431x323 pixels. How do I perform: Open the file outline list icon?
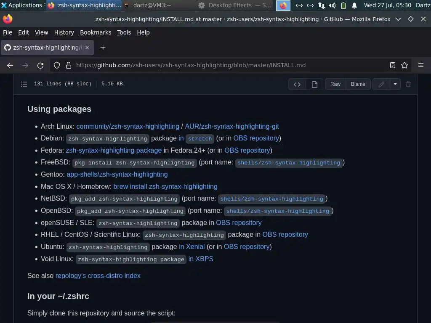point(24,84)
